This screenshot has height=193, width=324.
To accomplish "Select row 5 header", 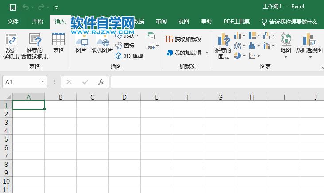I will click(6, 139).
